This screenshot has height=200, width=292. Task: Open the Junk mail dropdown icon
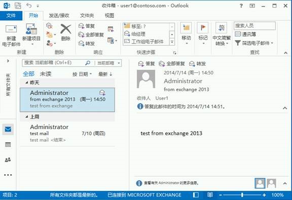coord(51,43)
